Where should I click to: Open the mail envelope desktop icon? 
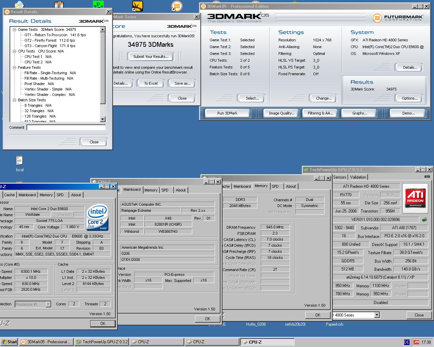[x=20, y=5]
